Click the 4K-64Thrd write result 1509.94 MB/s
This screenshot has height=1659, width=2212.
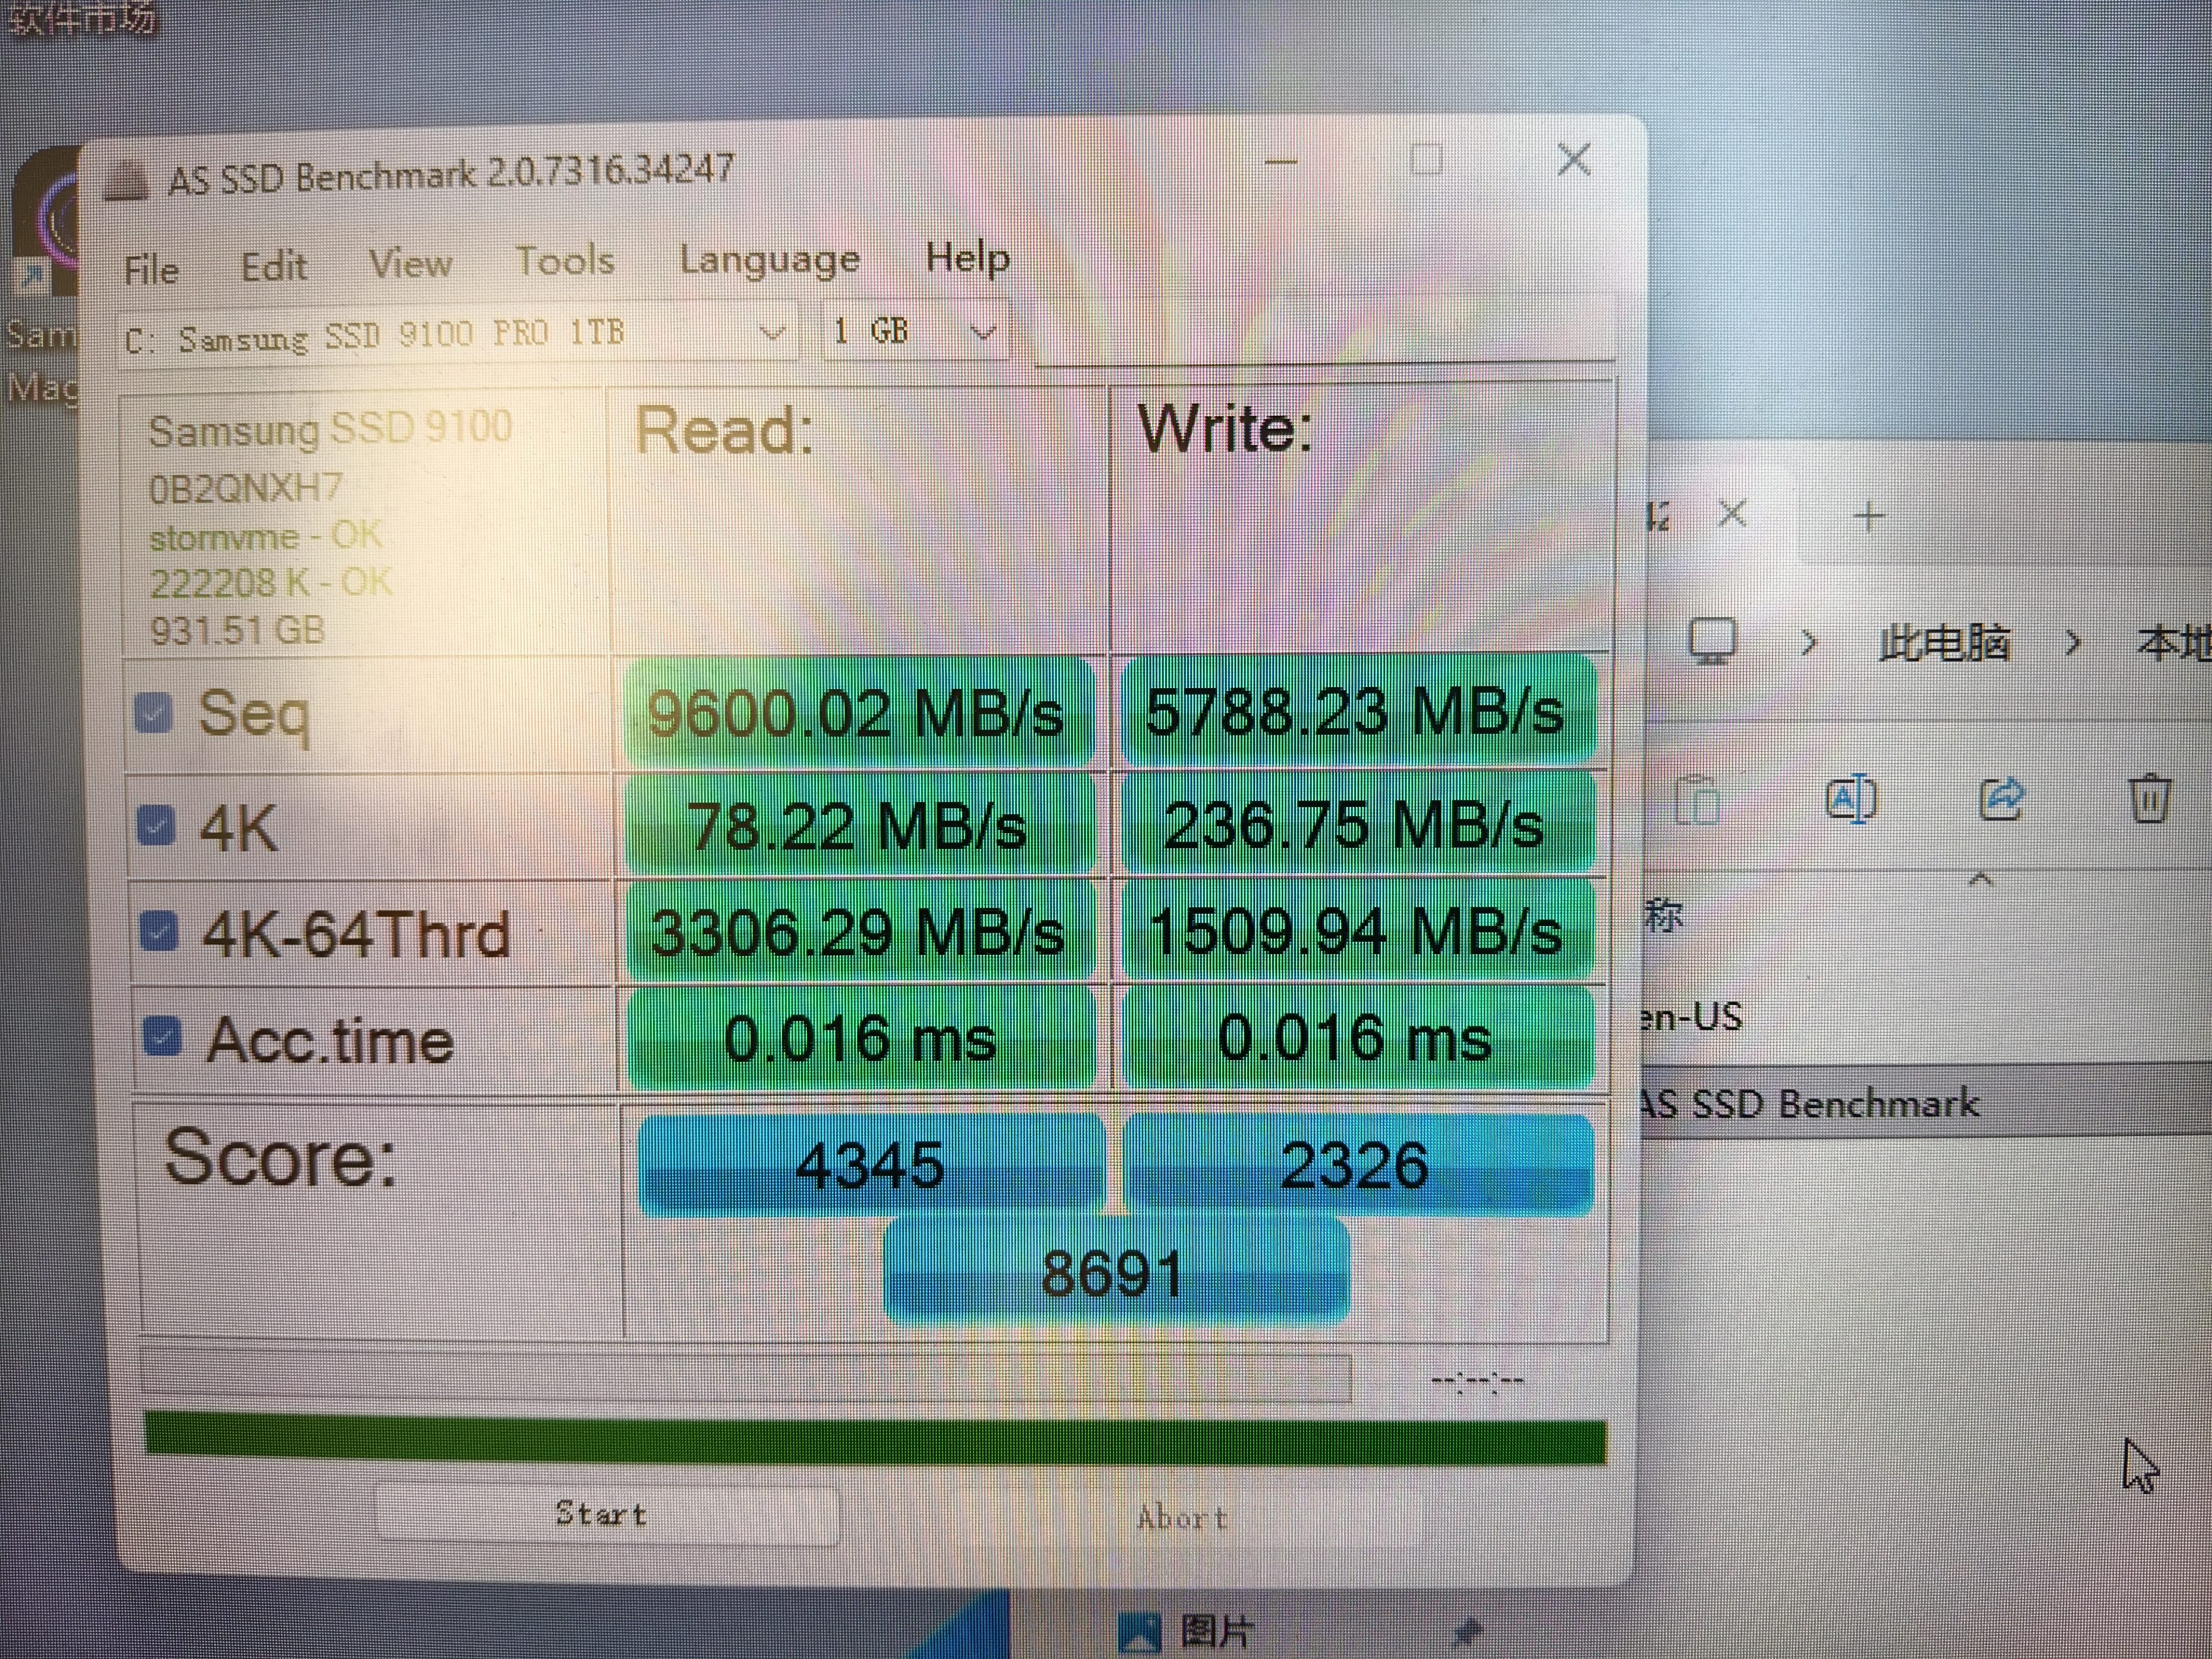coord(1357,929)
